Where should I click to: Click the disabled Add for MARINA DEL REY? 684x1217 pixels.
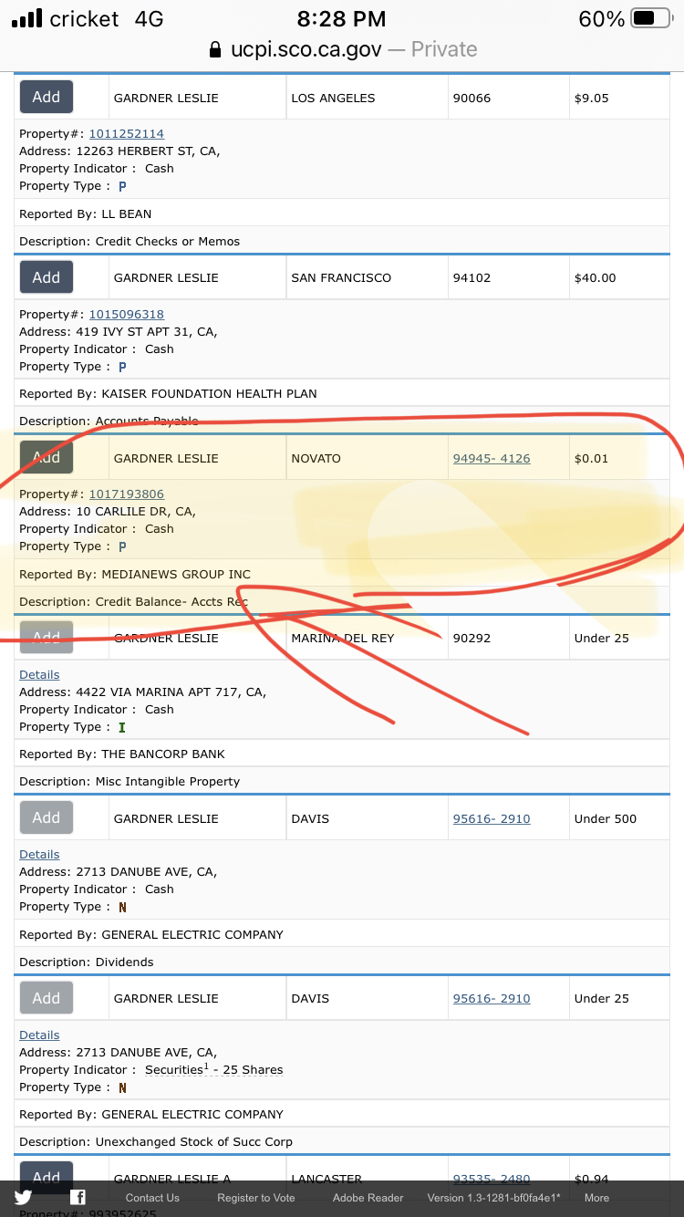click(x=47, y=637)
